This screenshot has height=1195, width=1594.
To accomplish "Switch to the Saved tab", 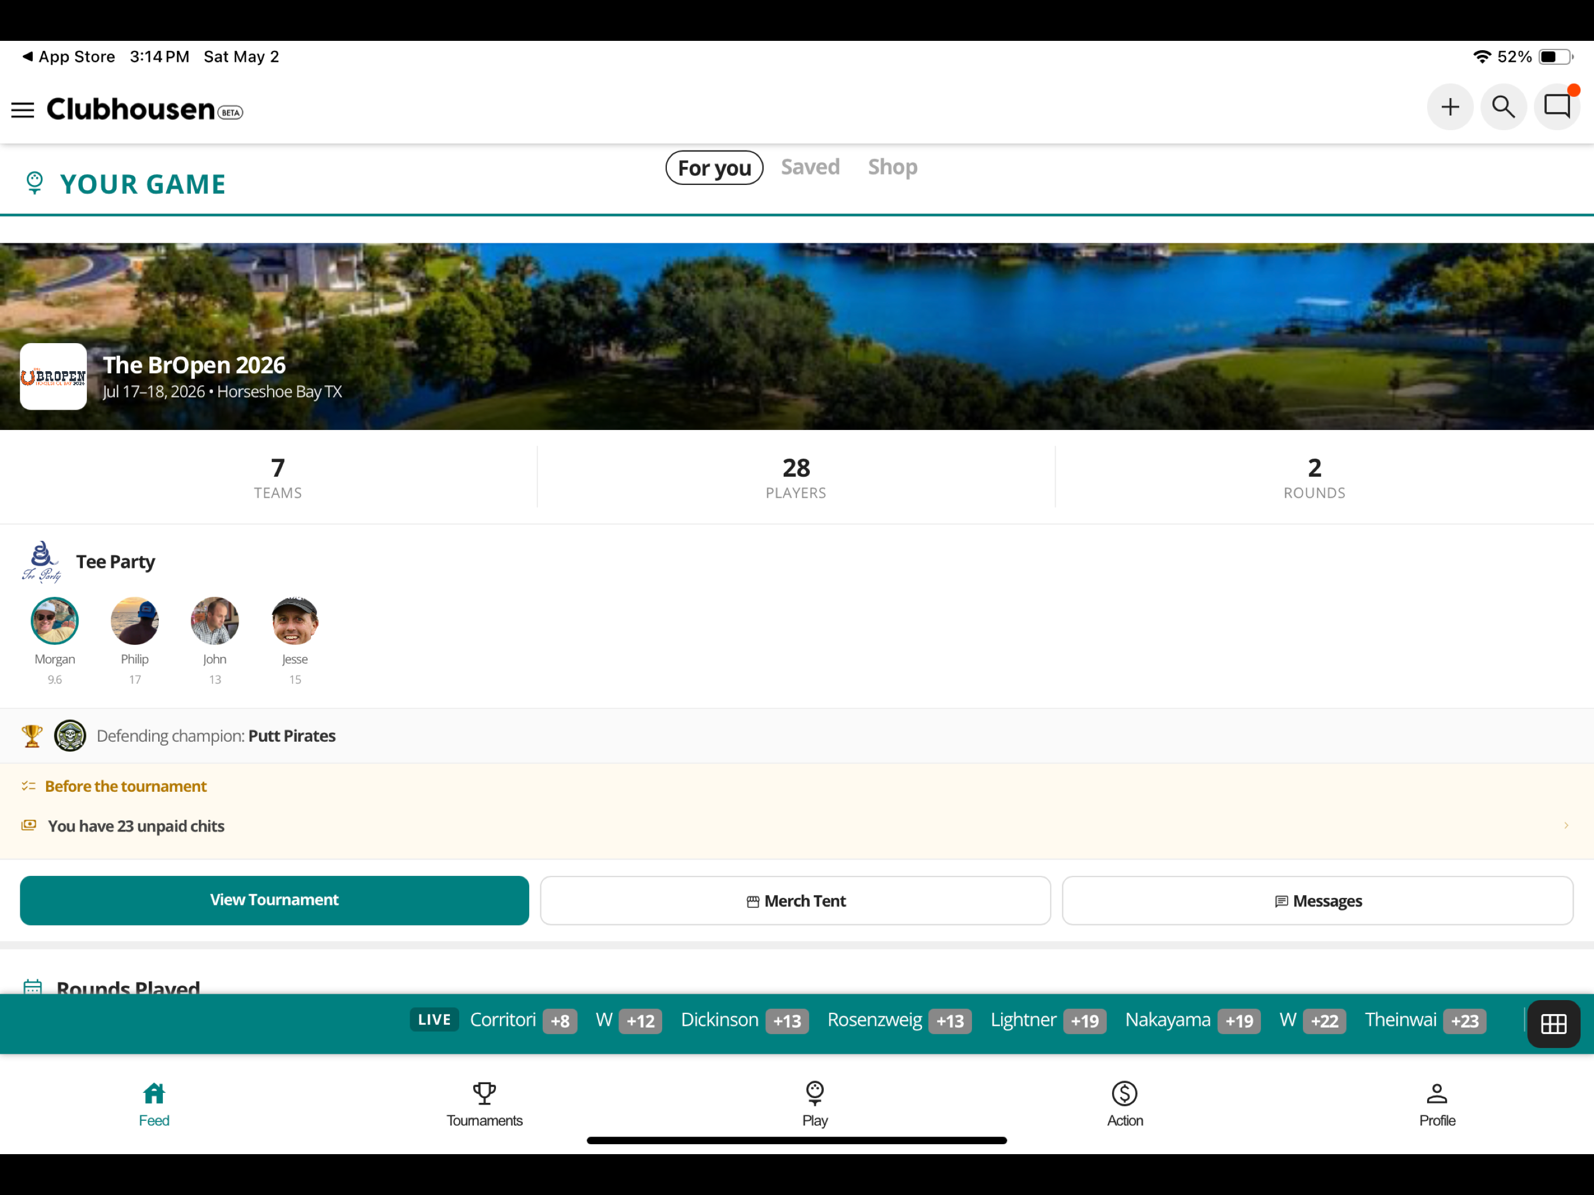I will (x=810, y=166).
